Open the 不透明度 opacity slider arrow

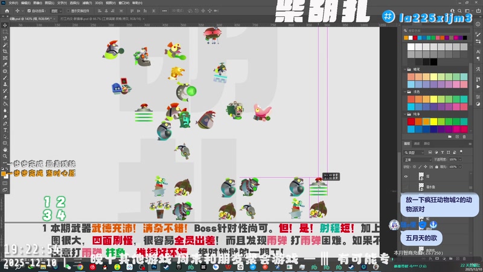tap(460, 160)
